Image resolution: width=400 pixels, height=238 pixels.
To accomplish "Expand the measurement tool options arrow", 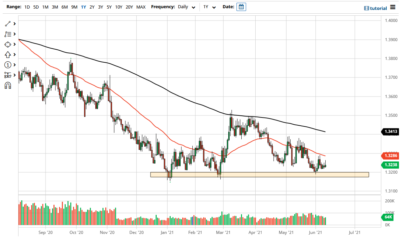I will point(14,75).
